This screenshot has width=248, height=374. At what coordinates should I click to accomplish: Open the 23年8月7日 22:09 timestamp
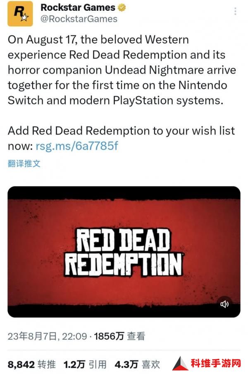pyautogui.click(x=47, y=336)
